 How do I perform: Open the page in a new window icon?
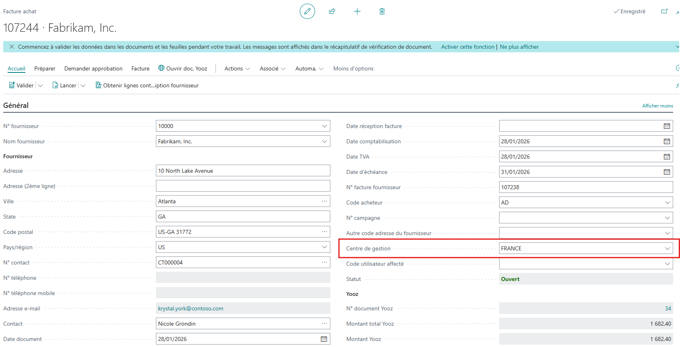click(x=664, y=11)
